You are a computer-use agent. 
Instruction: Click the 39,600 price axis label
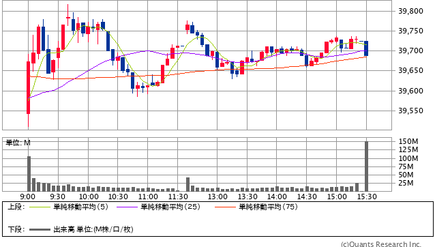(x=410, y=91)
